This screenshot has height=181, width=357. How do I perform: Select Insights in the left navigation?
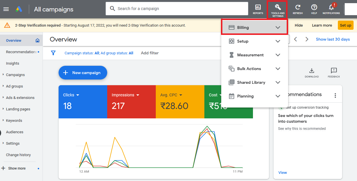click(13, 63)
